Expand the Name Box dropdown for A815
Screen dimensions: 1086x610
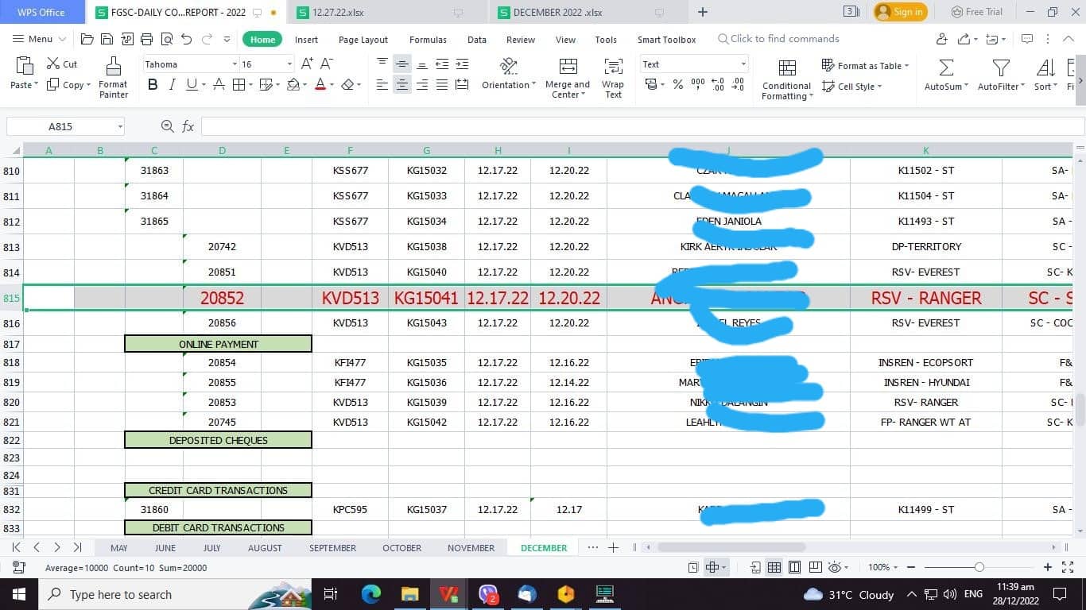[x=120, y=126]
